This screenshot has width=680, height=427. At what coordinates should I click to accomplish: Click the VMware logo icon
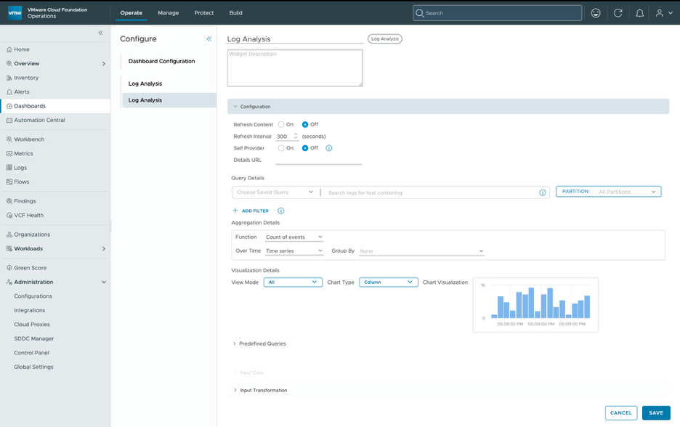[15, 13]
